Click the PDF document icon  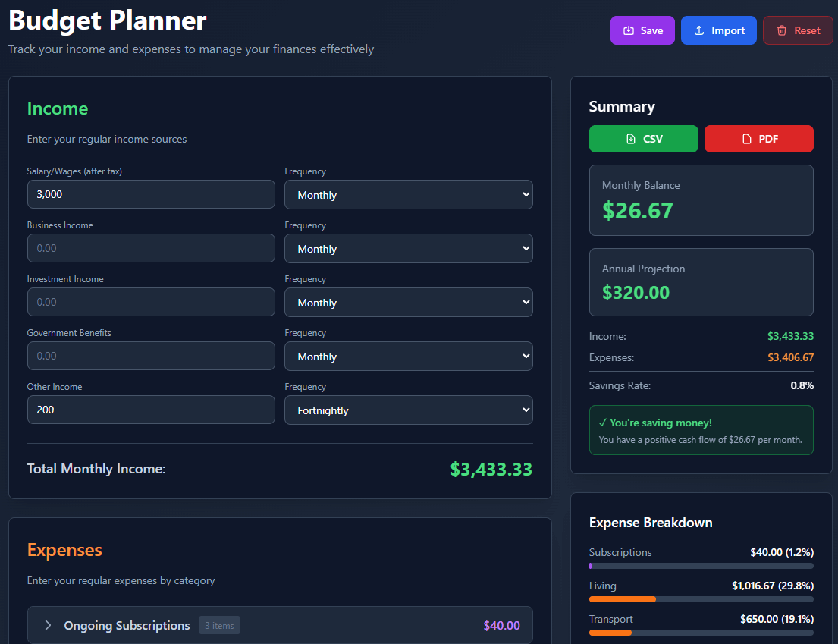click(746, 139)
